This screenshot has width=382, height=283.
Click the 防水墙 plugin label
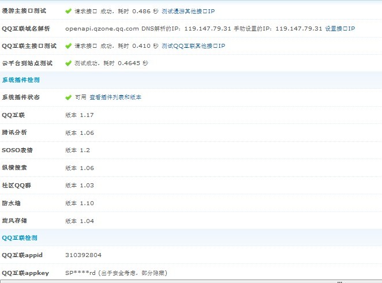click(11, 203)
